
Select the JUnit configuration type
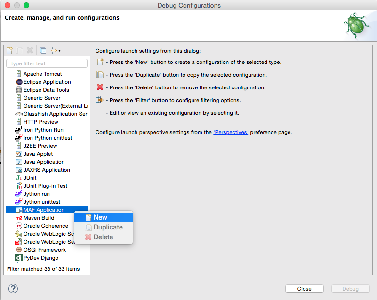point(30,178)
